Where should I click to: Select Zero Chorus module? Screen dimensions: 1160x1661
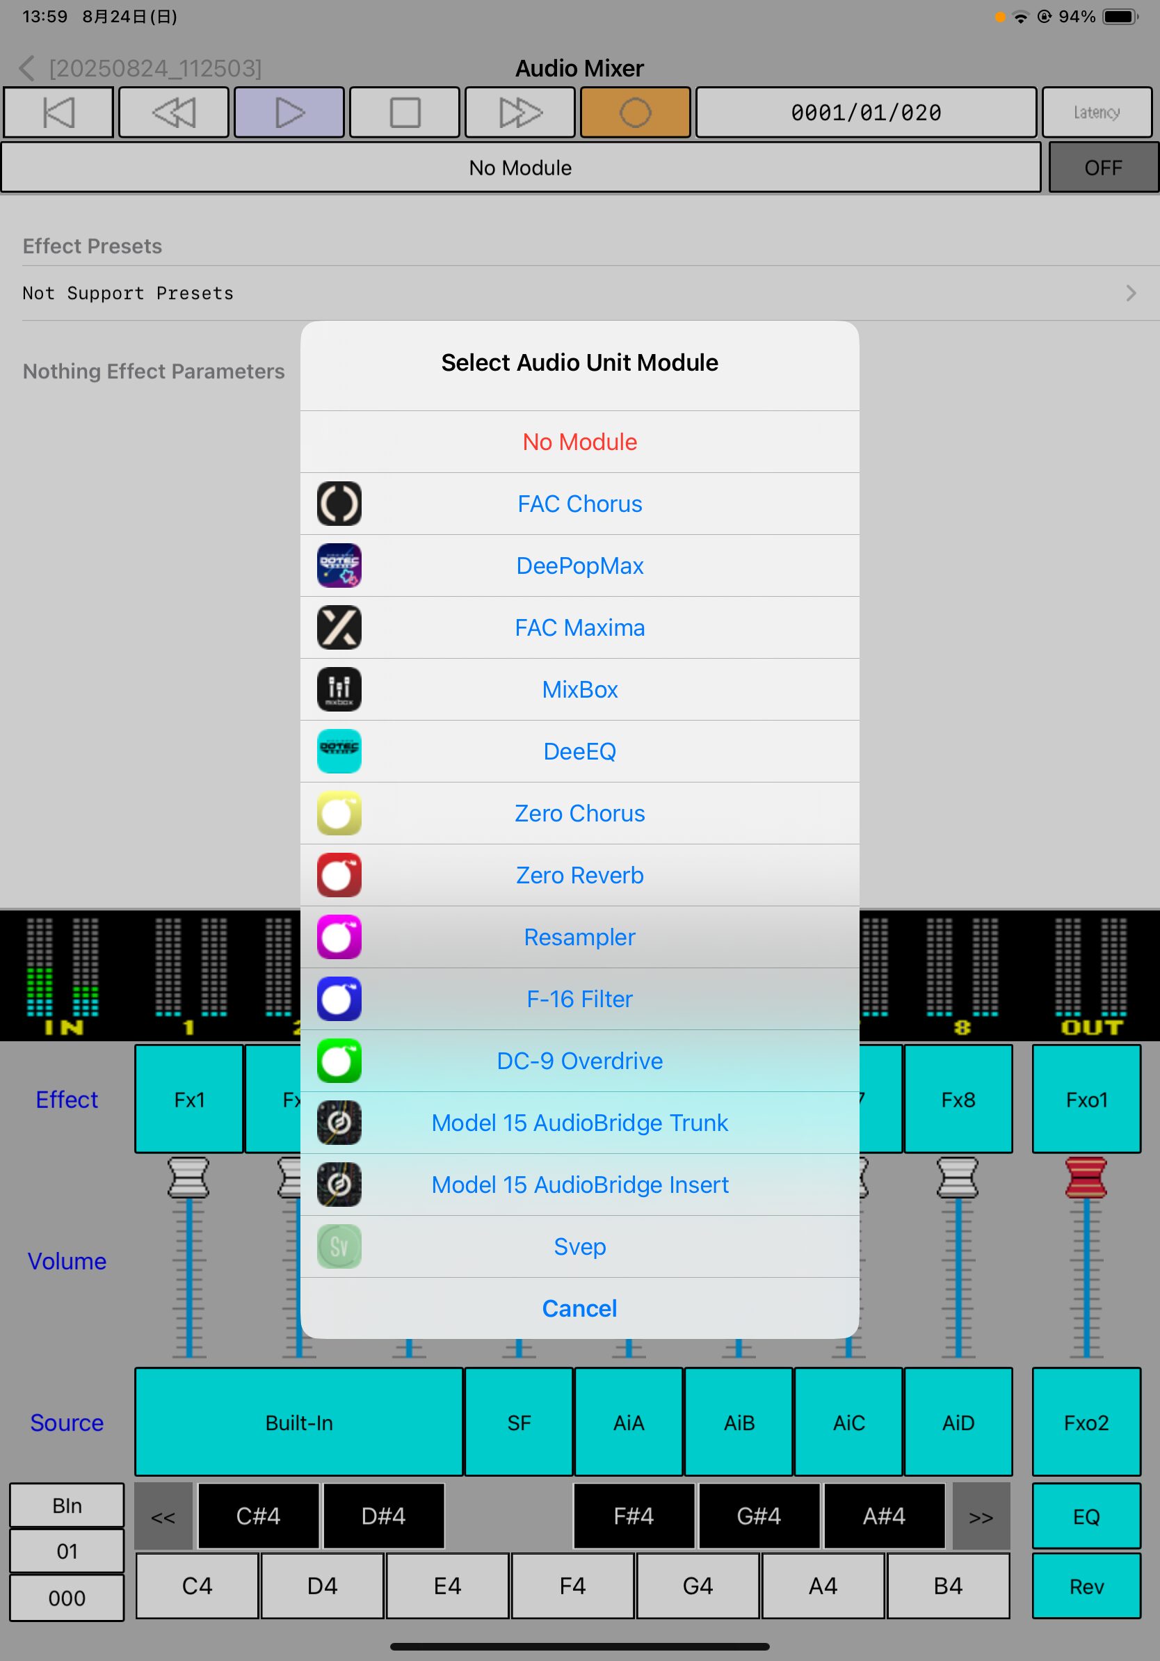(x=580, y=813)
